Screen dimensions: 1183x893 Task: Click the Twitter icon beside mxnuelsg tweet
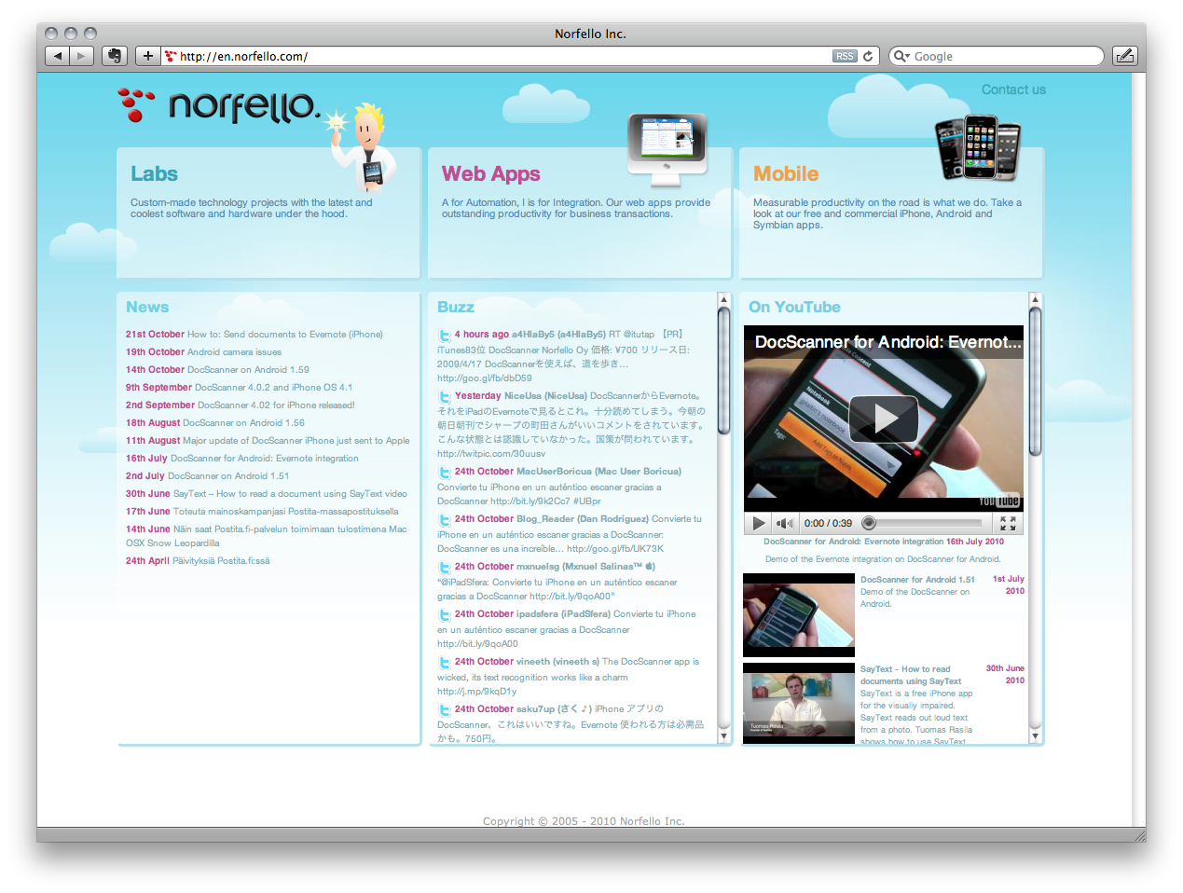click(x=445, y=568)
